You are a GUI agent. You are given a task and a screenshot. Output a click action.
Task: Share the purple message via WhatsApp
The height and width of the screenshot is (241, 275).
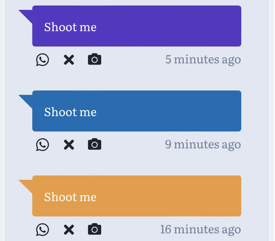coord(43,59)
